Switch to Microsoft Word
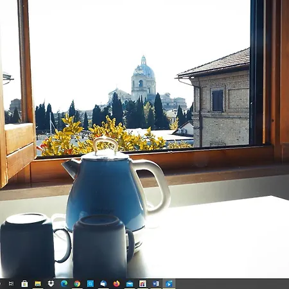The width and height of the screenshot is (289, 289). pos(155,284)
